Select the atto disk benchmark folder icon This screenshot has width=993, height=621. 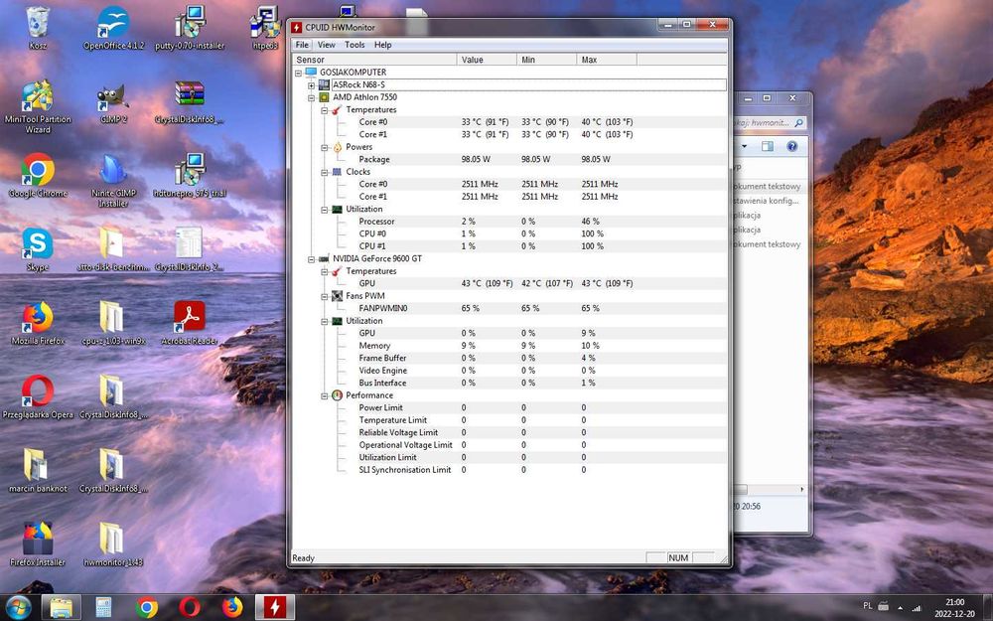(113, 249)
